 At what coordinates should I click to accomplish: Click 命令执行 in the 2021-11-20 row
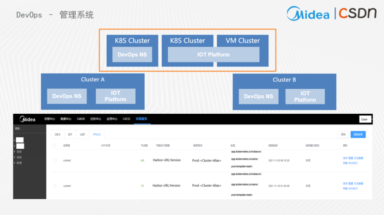coord(353,163)
